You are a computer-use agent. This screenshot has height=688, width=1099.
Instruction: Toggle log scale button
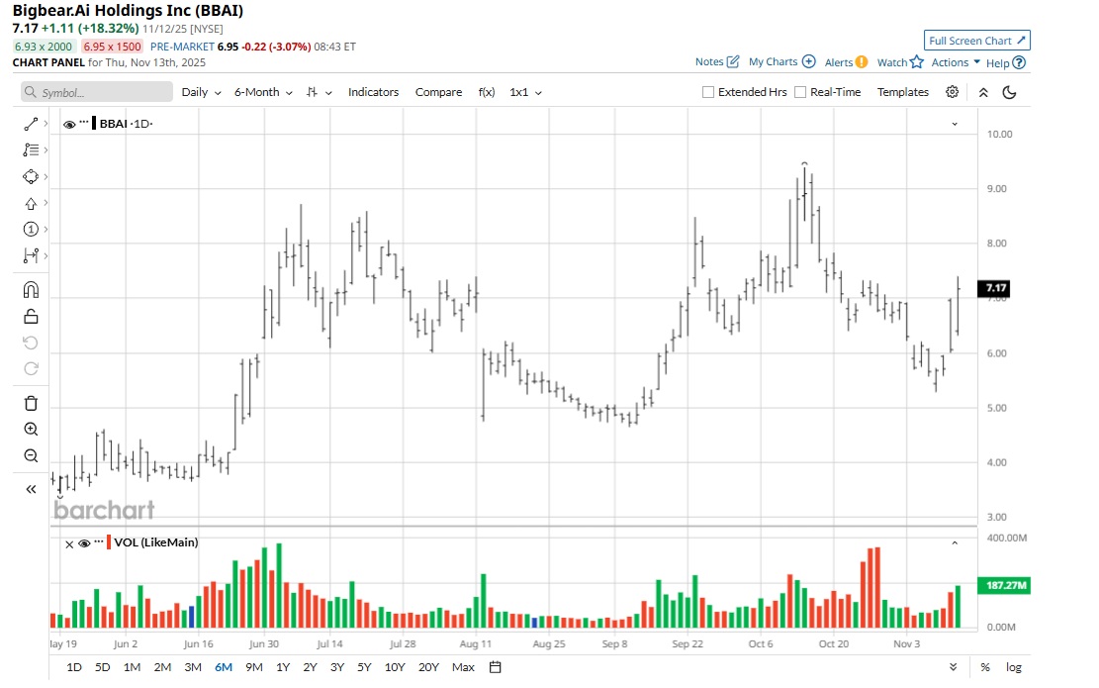[x=1014, y=667]
